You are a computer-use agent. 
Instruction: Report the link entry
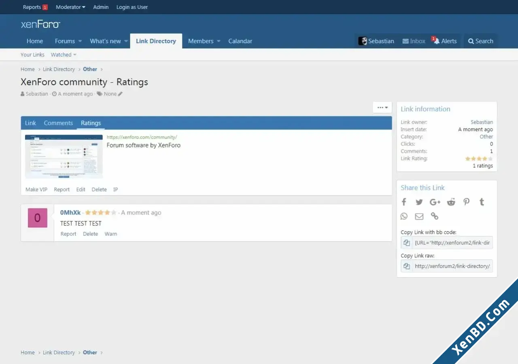pos(62,189)
